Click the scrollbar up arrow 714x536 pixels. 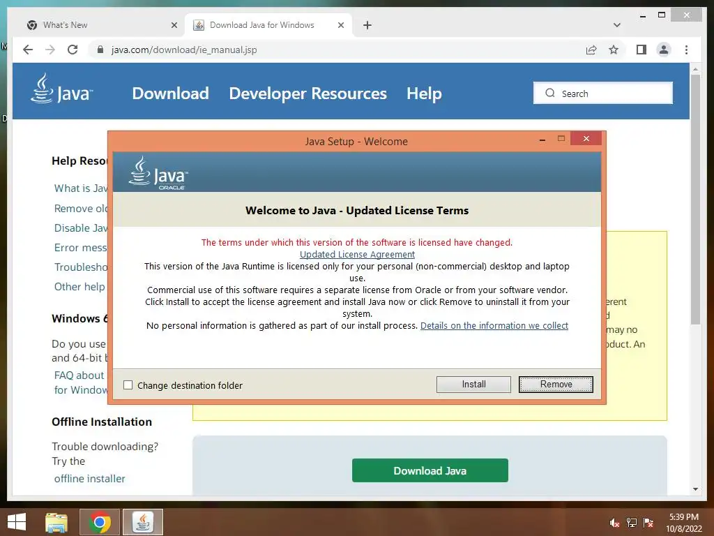pyautogui.click(x=695, y=69)
